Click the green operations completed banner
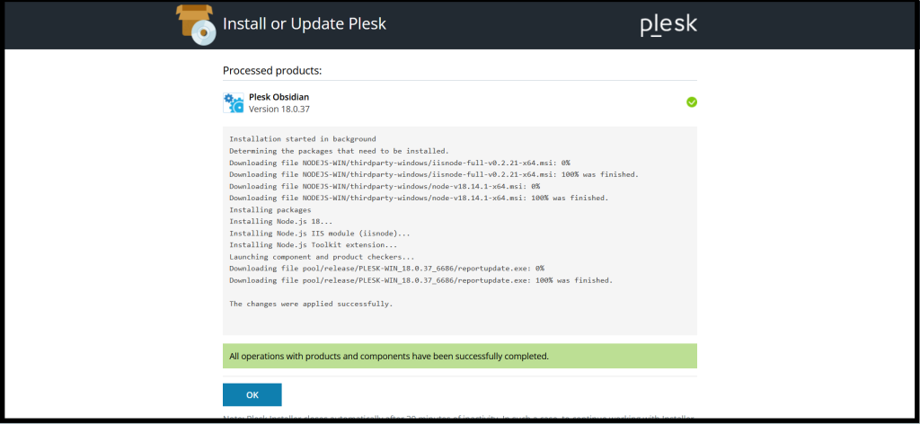The width and height of the screenshot is (920, 424). coord(460,356)
